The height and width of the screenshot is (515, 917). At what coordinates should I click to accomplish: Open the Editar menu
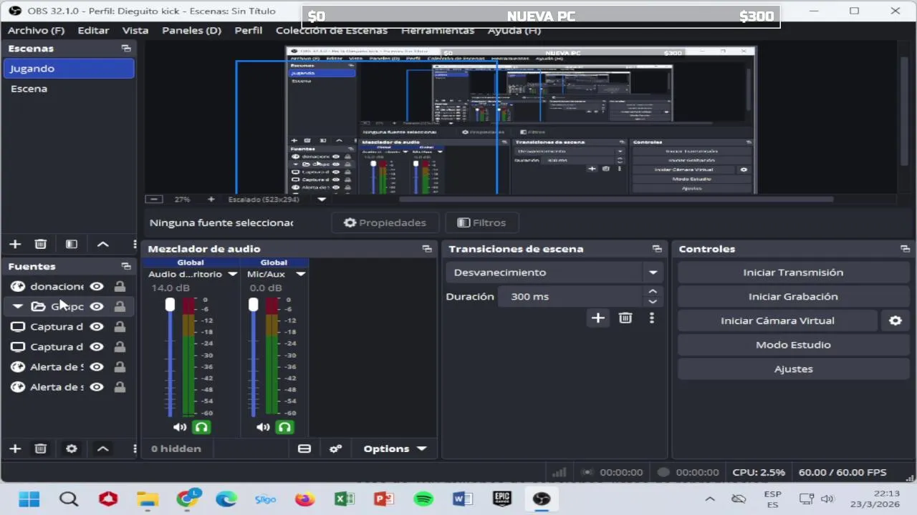93,30
